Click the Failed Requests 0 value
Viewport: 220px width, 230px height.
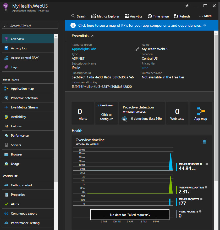pos(180,216)
